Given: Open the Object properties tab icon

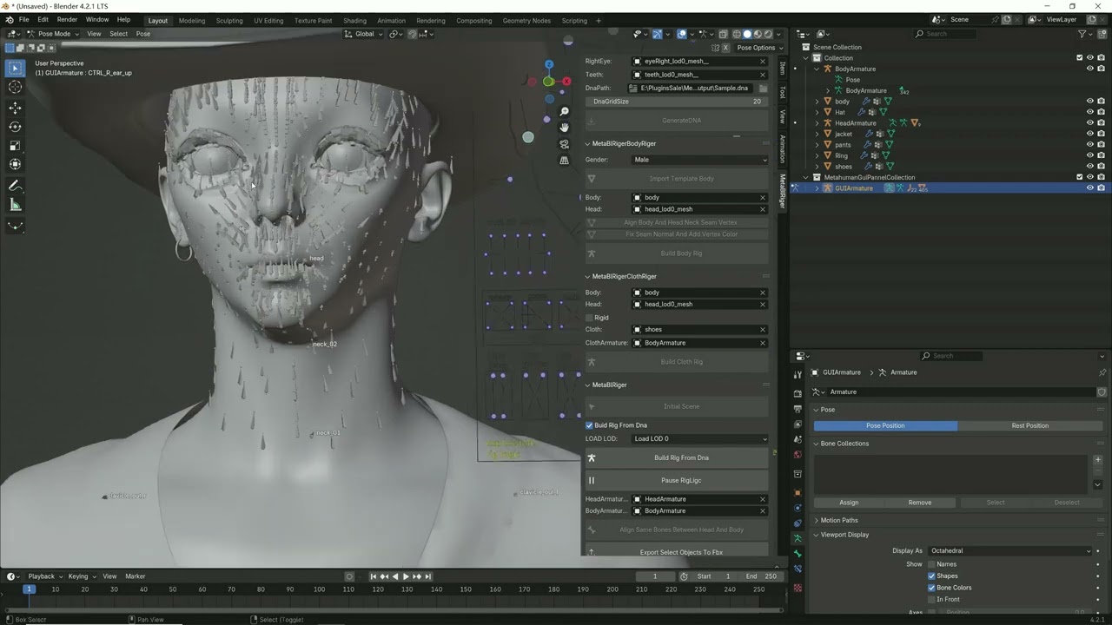Looking at the screenshot, I should point(798,492).
